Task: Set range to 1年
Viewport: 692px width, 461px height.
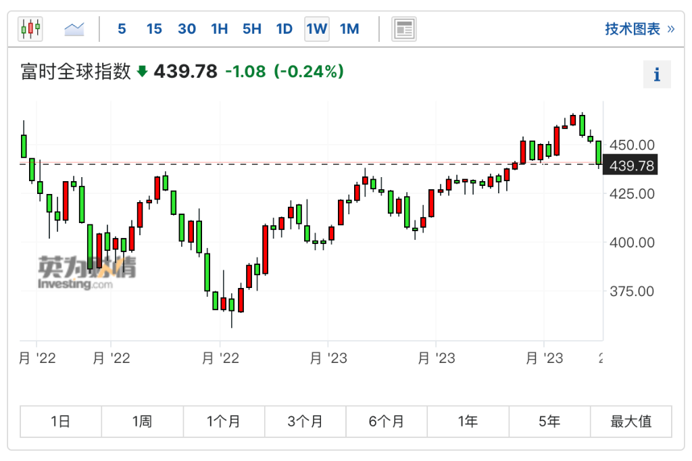Action: click(x=468, y=421)
